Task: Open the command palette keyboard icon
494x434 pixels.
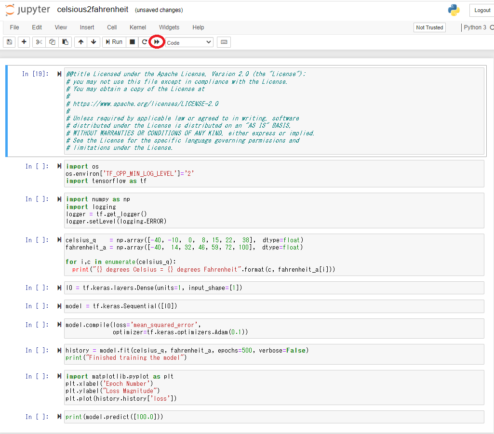Action: [x=224, y=42]
